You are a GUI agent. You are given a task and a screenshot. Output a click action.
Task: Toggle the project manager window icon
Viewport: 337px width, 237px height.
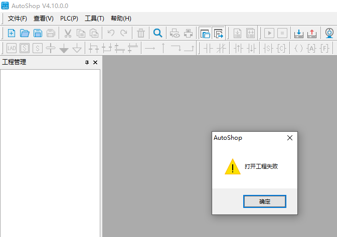205,34
